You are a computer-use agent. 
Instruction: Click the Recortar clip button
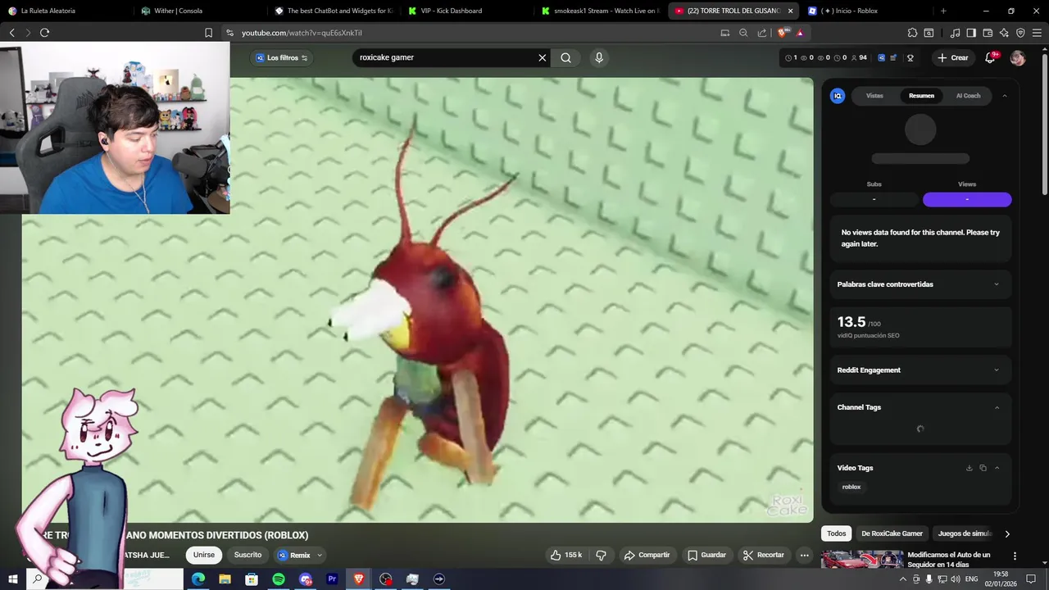pyautogui.click(x=763, y=555)
